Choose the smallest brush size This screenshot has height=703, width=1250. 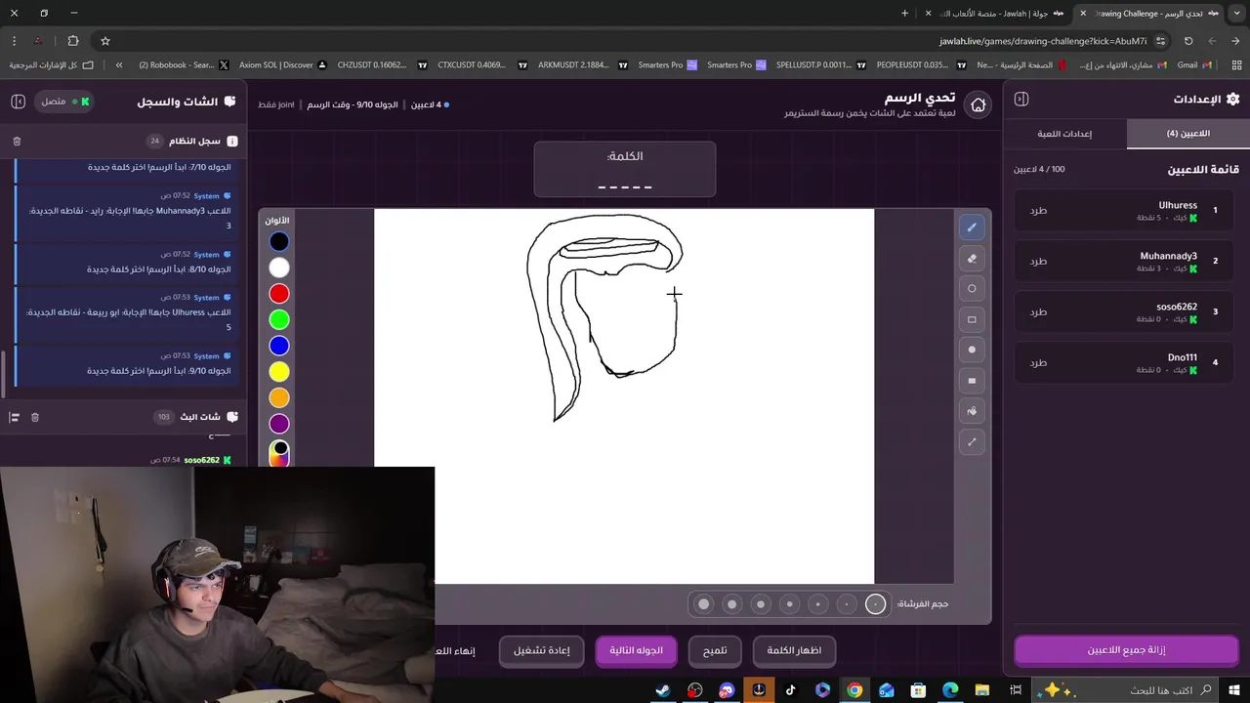click(x=876, y=604)
